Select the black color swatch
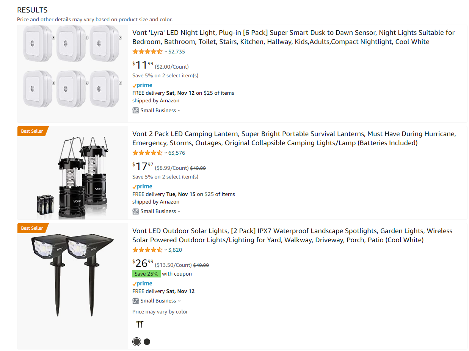Screen dimensions: 469x351 147,342
